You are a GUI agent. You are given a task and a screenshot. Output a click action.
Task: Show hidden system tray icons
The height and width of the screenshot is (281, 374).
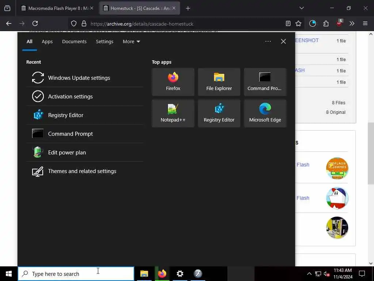click(x=309, y=274)
